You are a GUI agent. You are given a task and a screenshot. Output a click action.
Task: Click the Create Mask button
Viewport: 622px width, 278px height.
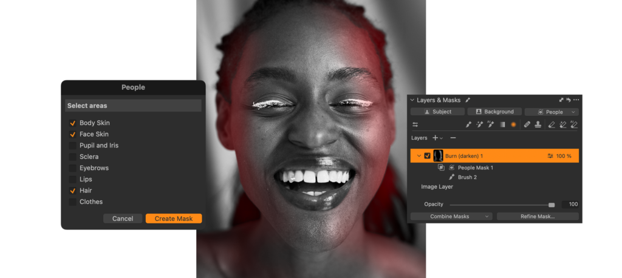point(173,219)
